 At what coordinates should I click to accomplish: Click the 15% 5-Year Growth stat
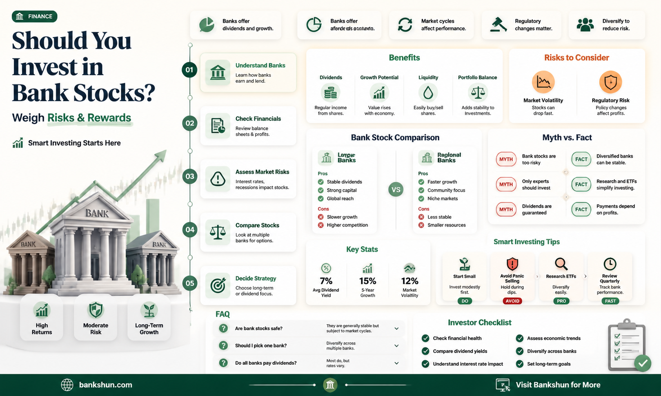coord(367,281)
